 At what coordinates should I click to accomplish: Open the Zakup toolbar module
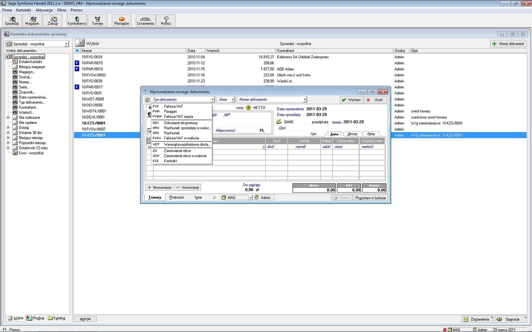53,20
